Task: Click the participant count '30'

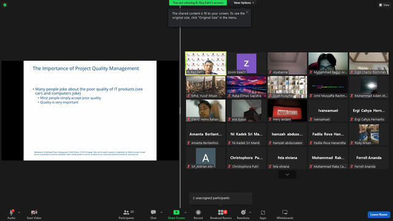Action: [x=132, y=212]
